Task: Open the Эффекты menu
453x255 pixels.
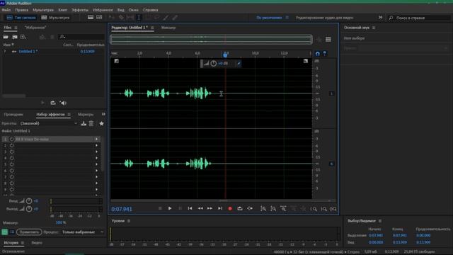Action: (x=80, y=10)
